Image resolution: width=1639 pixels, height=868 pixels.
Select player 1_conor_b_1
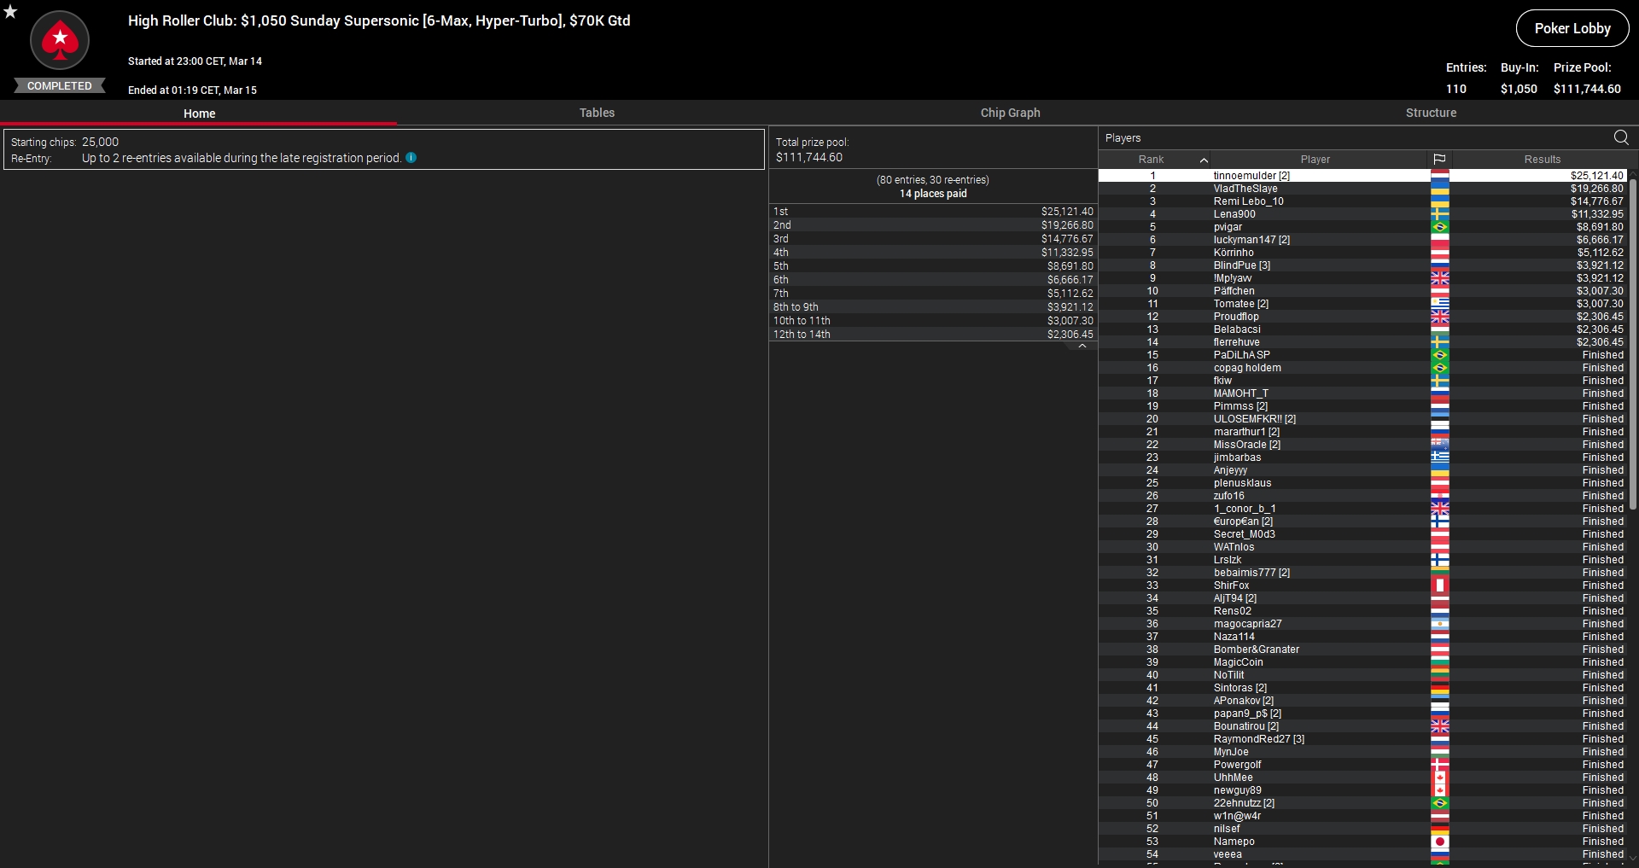(x=1363, y=509)
